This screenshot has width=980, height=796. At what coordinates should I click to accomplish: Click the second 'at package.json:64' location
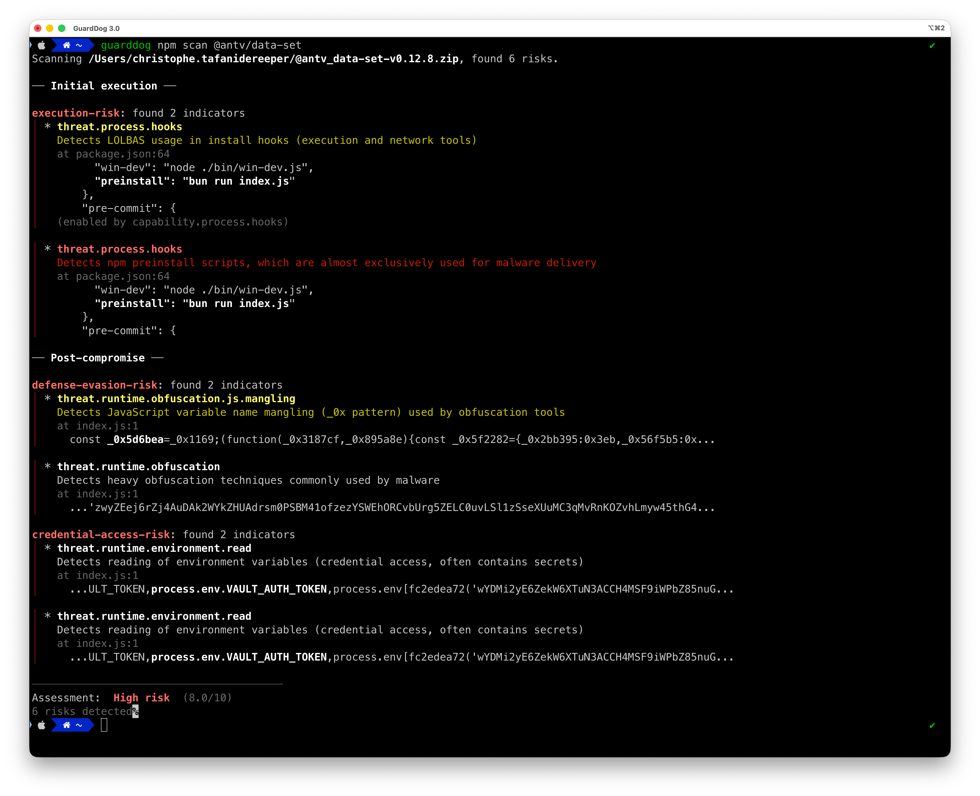click(x=113, y=276)
